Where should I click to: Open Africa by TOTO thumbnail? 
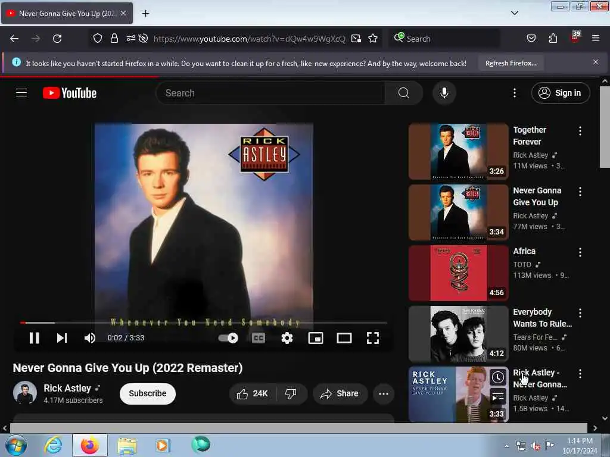(459, 273)
